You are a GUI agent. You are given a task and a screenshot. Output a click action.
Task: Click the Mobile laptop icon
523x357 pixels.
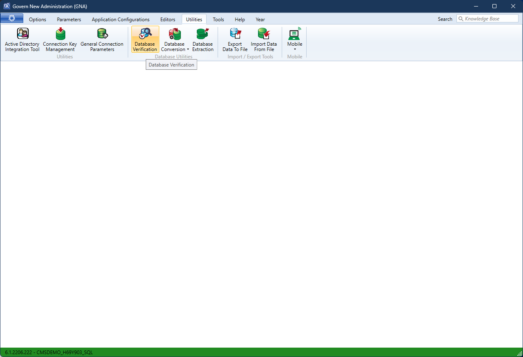[x=294, y=34]
